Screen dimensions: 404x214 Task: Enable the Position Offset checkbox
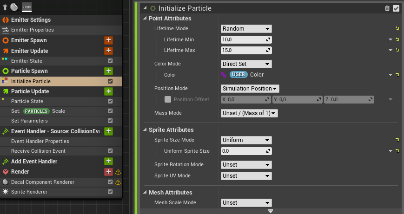(x=168, y=99)
